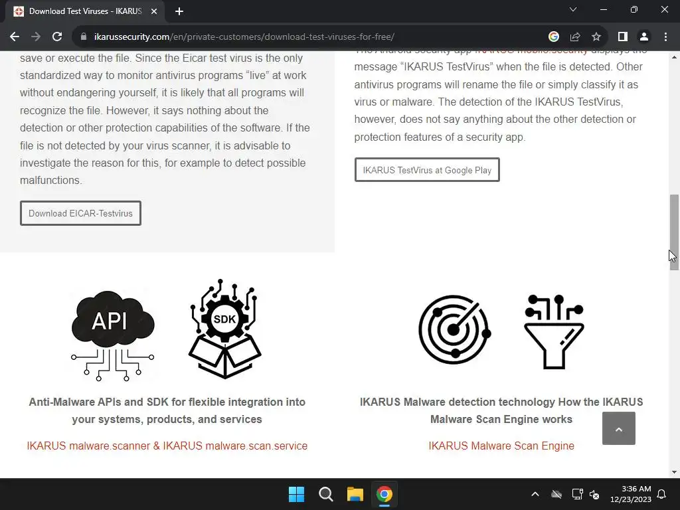Image resolution: width=680 pixels, height=510 pixels.
Task: Open the Chrome side panel
Action: 623,37
